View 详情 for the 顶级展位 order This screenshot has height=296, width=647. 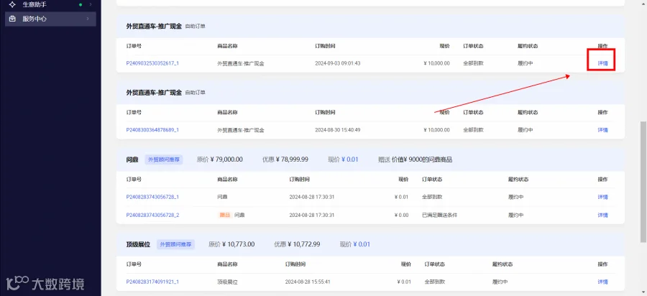(602, 282)
